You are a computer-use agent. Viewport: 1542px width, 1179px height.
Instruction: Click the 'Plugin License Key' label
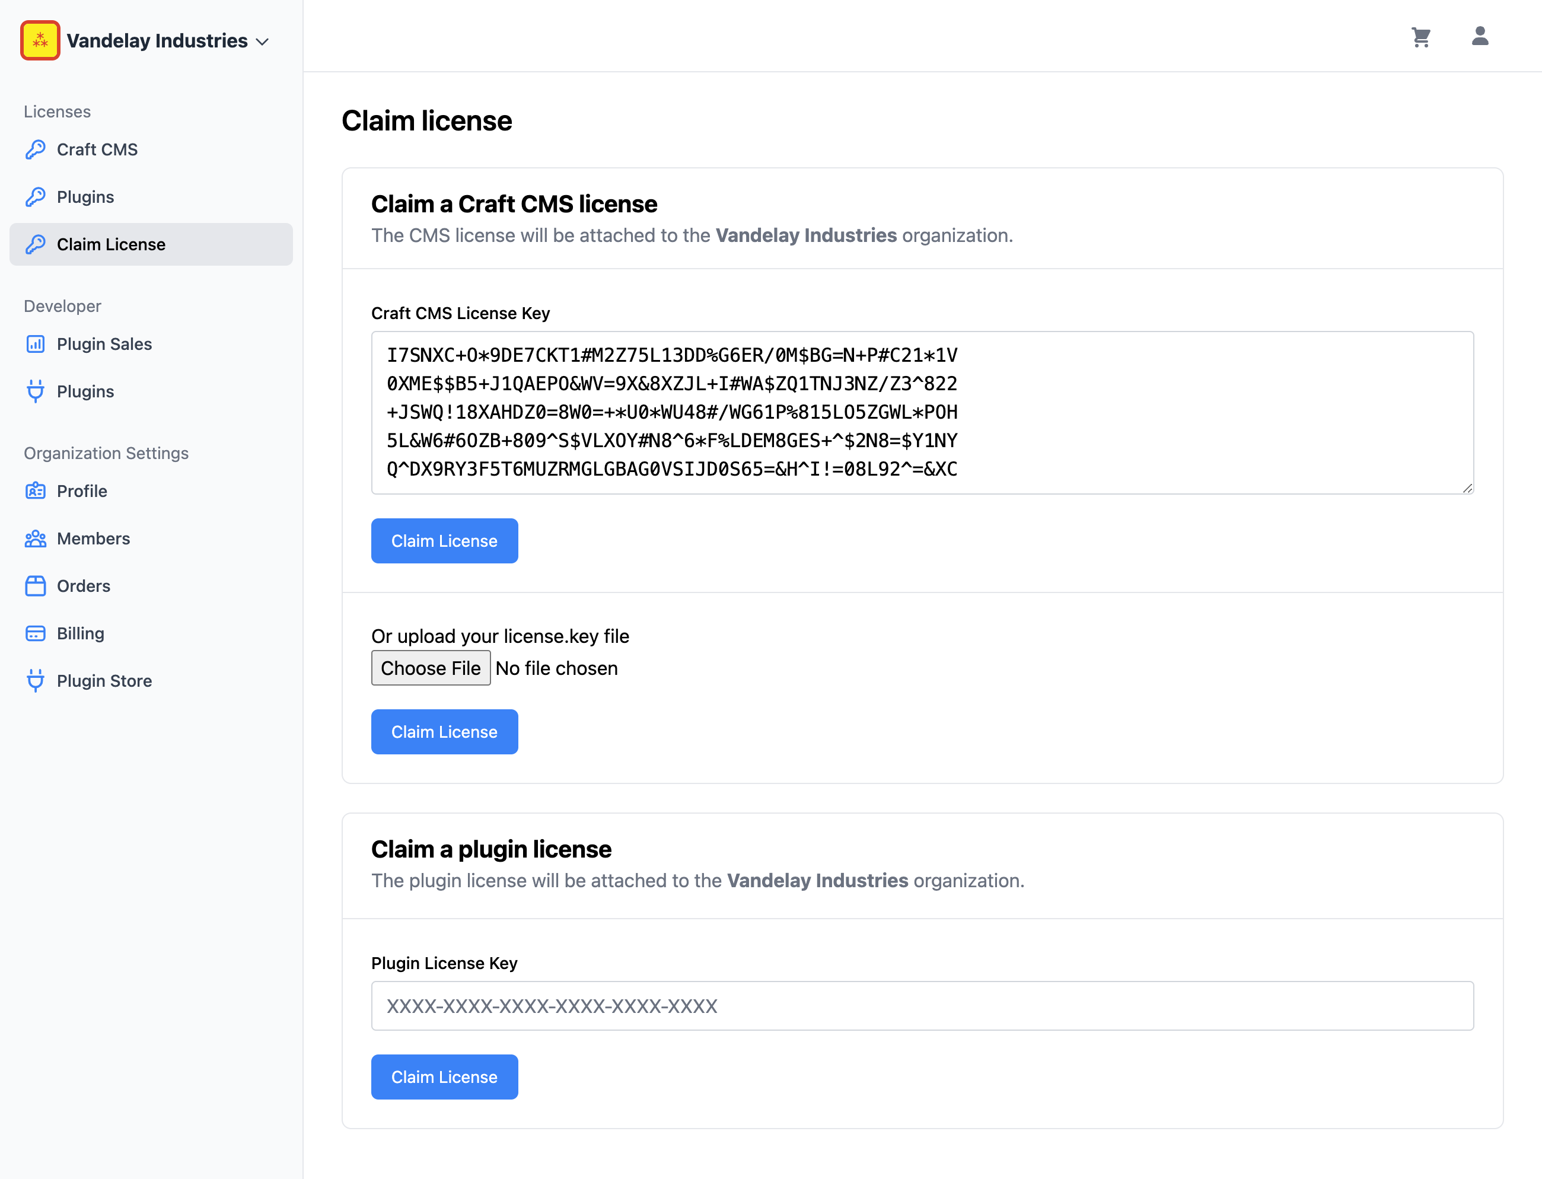(444, 963)
